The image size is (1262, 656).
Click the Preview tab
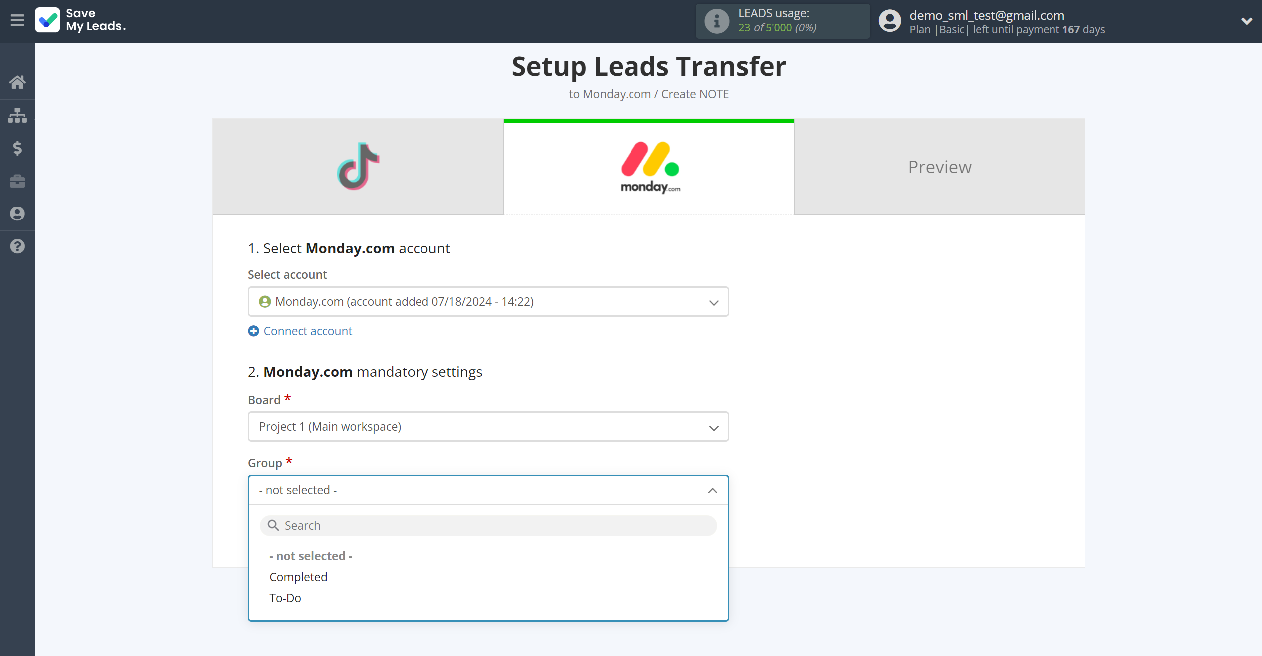pyautogui.click(x=941, y=166)
